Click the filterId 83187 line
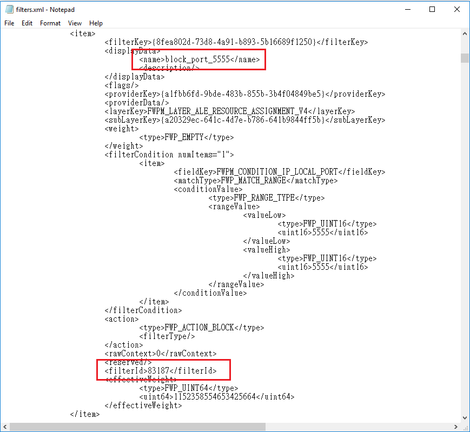The height and width of the screenshot is (432, 470). point(161,371)
